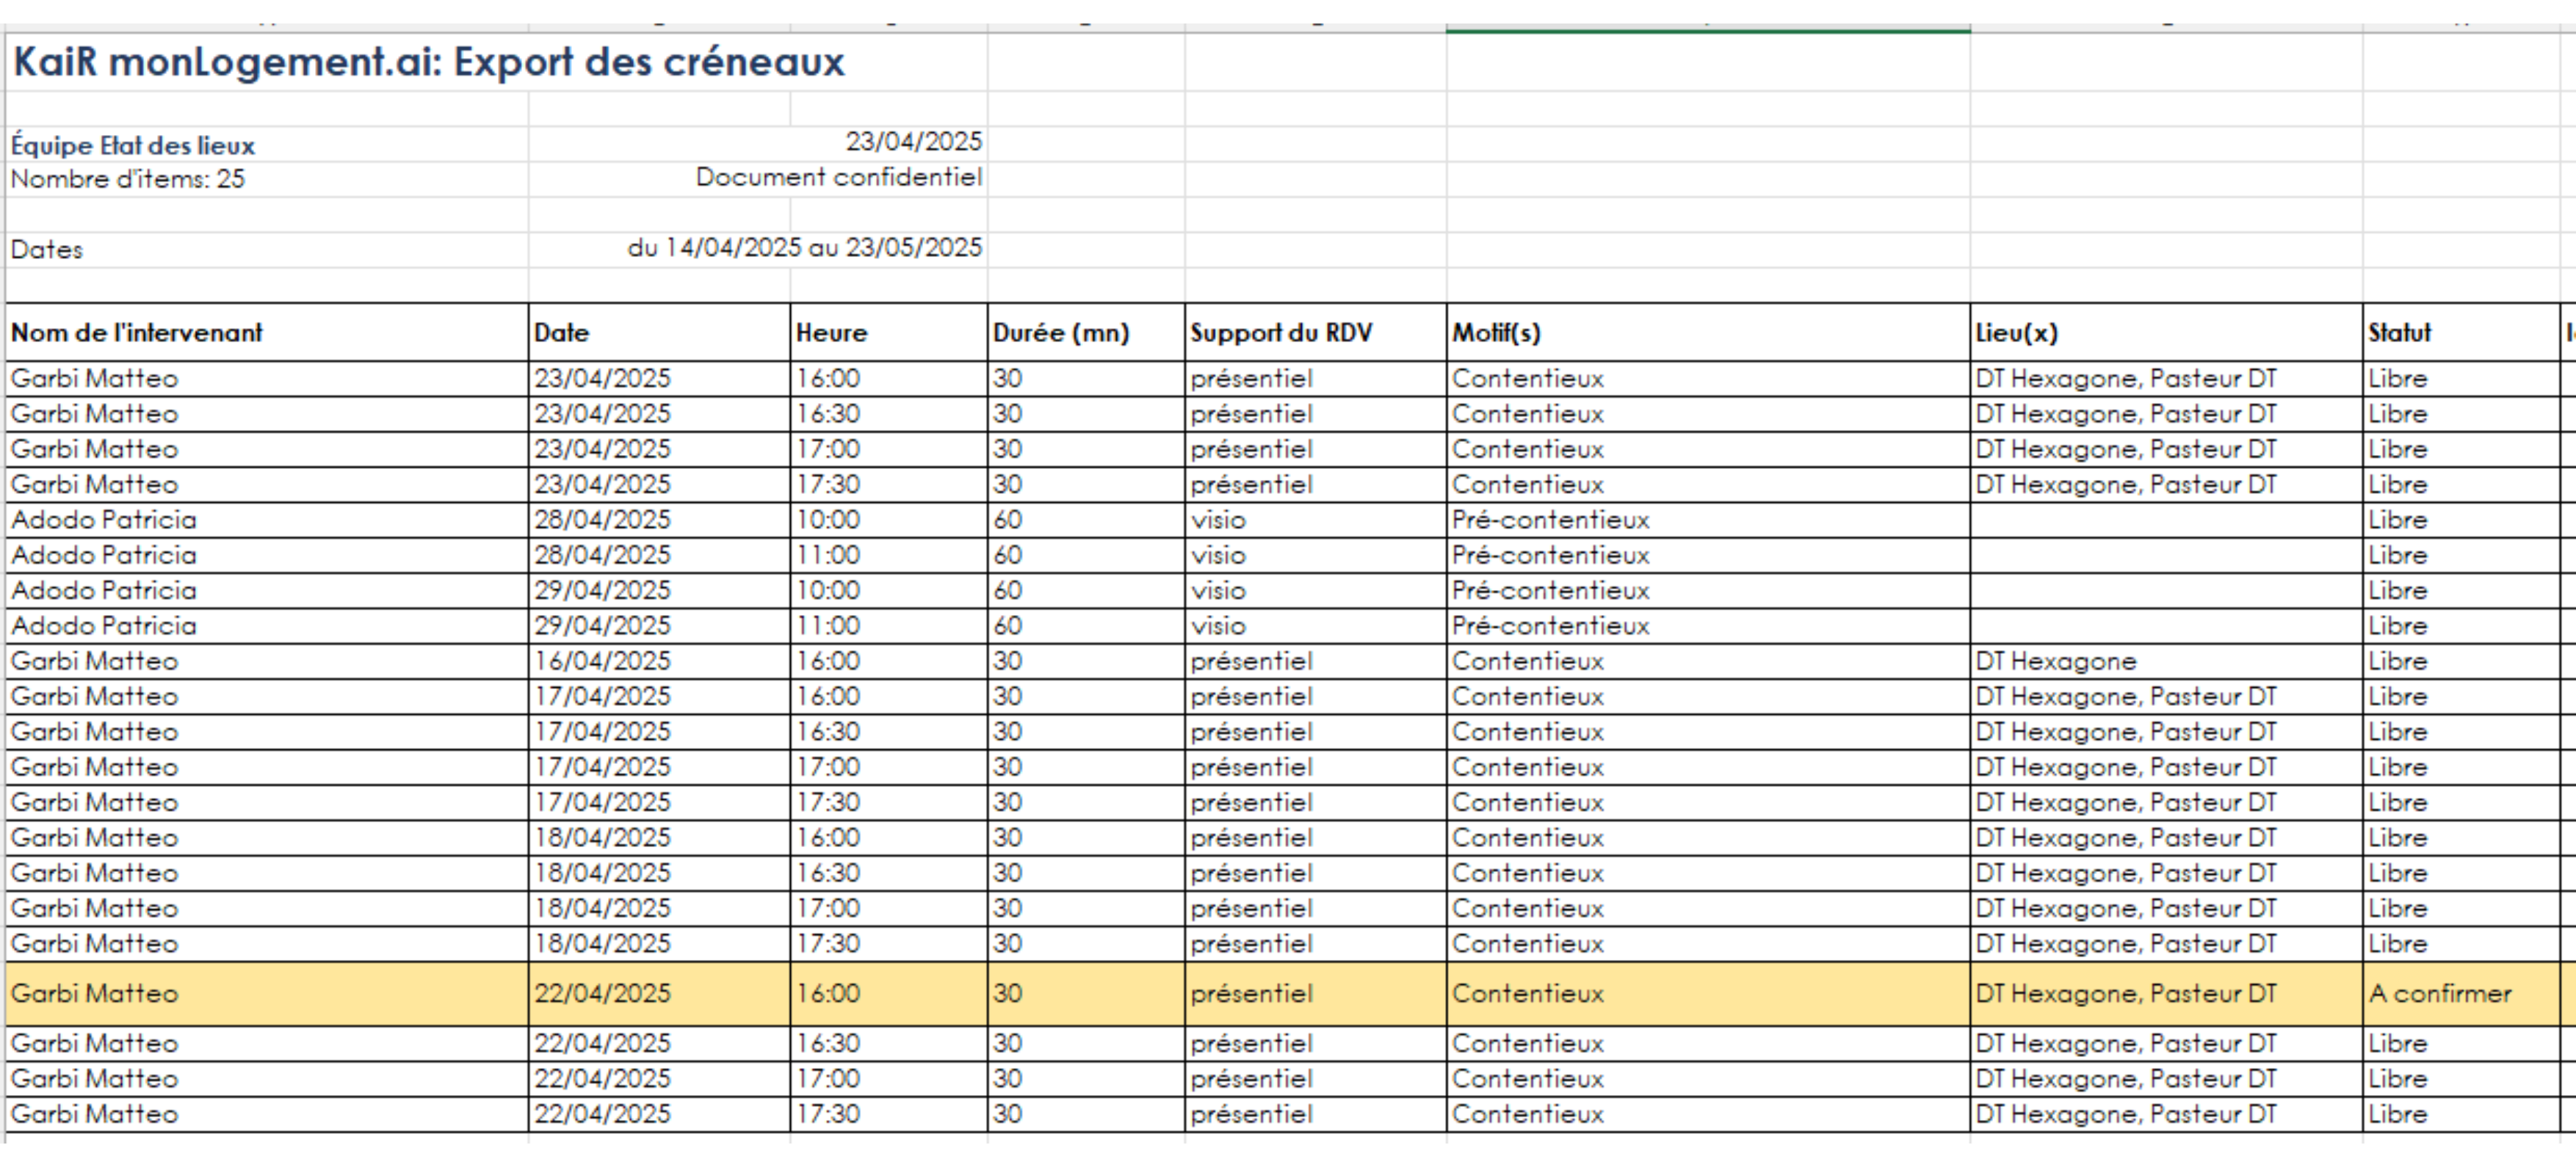
Task: Click the 'Durée (mn)' header cell
Action: click(x=1060, y=332)
